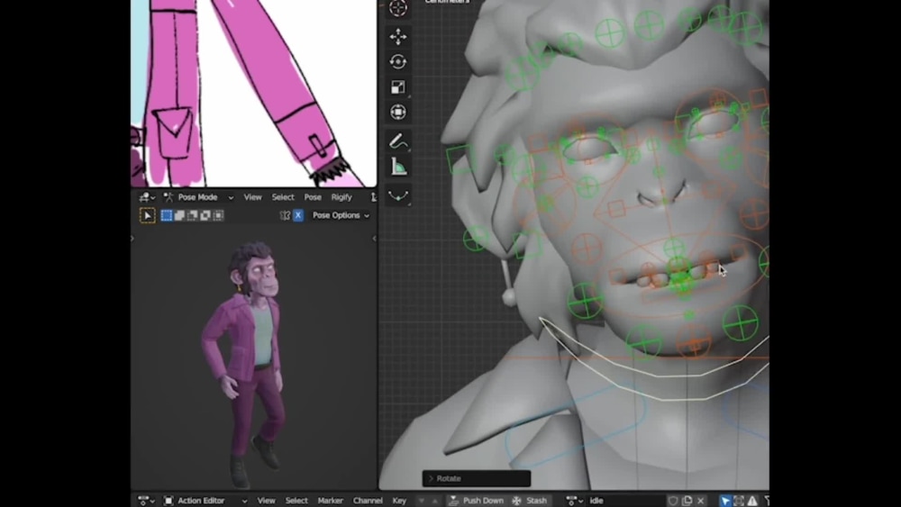The height and width of the screenshot is (507, 901).
Task: Open the action browse dropdown beside idle
Action: 575,501
